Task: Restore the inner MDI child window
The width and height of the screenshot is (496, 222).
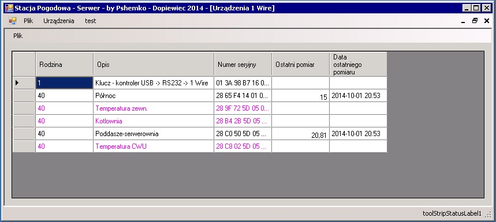Action: (475, 21)
